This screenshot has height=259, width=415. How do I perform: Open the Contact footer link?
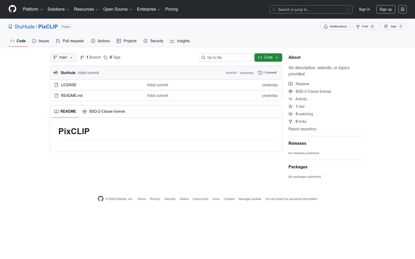point(229,199)
